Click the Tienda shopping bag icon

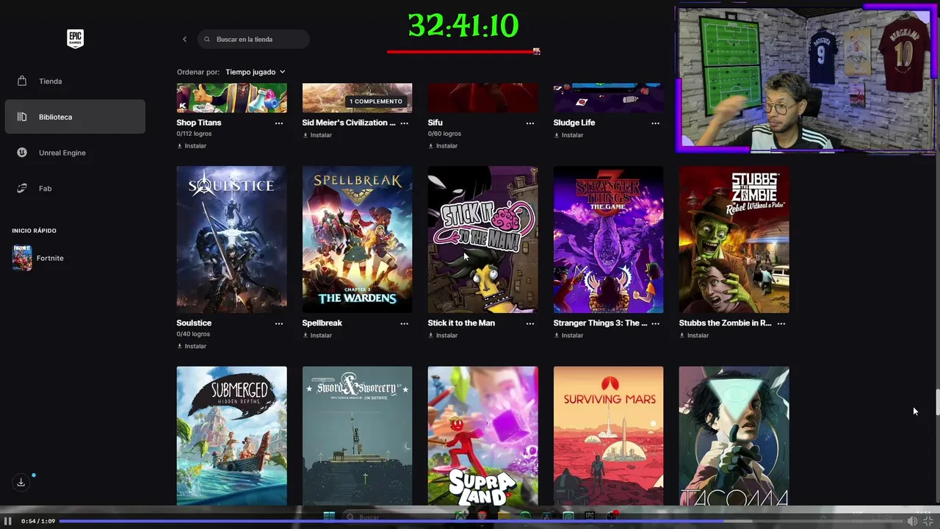coord(22,81)
